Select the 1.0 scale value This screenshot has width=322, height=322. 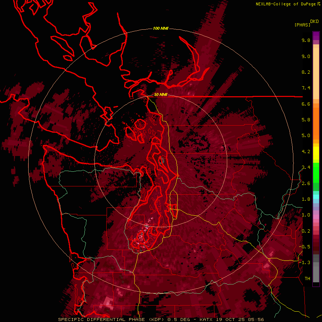(306, 215)
